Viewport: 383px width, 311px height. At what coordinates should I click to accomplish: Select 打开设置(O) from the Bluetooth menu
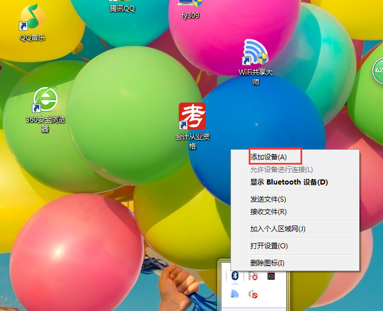(x=269, y=246)
